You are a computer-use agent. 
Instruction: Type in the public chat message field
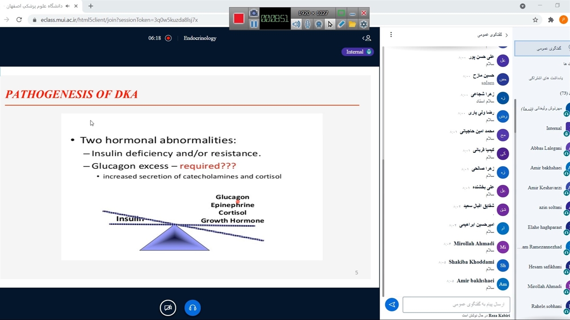click(456, 304)
